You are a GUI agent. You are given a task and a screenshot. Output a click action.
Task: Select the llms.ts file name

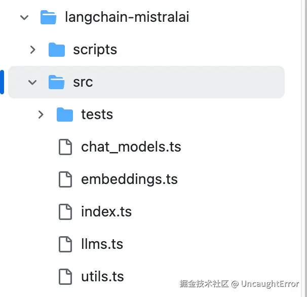coord(102,244)
